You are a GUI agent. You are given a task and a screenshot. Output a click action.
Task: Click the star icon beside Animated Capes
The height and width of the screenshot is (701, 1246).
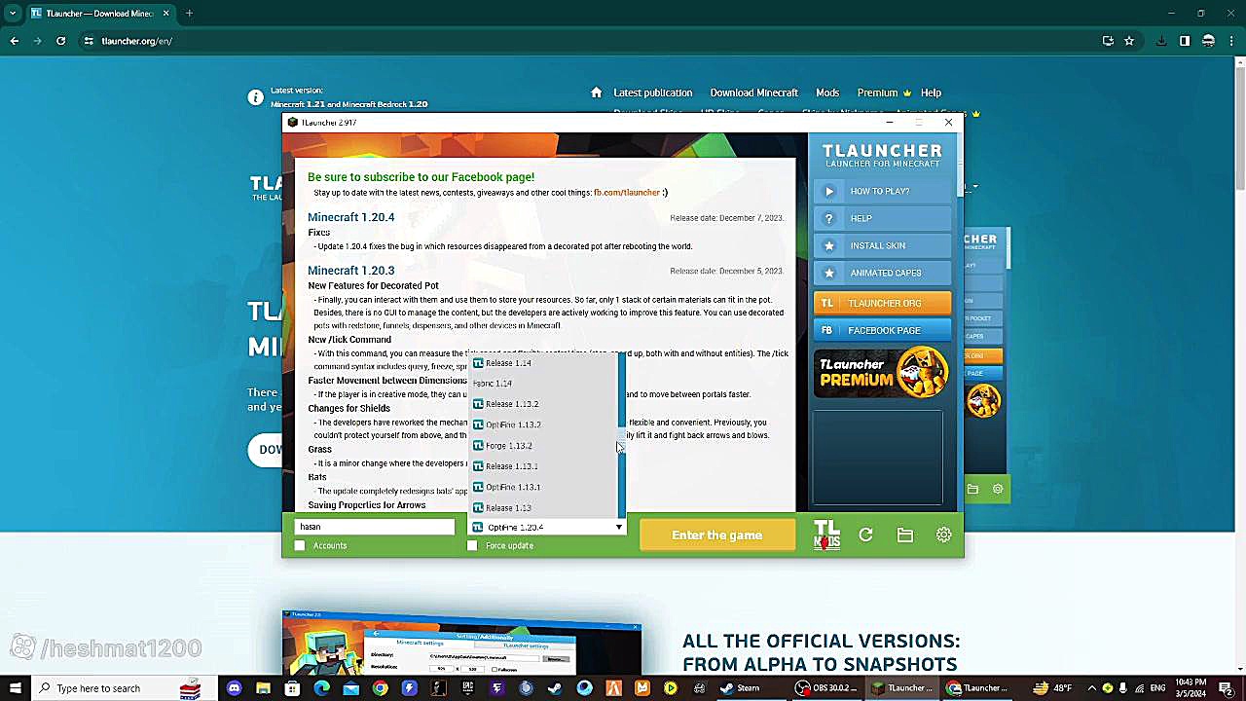click(x=829, y=273)
